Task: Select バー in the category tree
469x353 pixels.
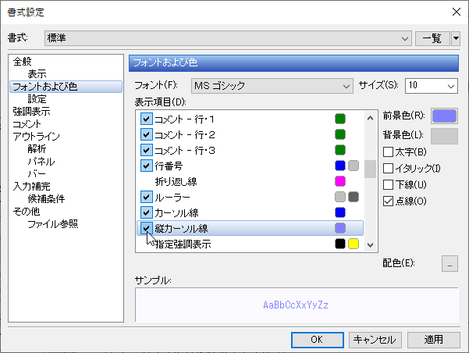Action: click(37, 174)
